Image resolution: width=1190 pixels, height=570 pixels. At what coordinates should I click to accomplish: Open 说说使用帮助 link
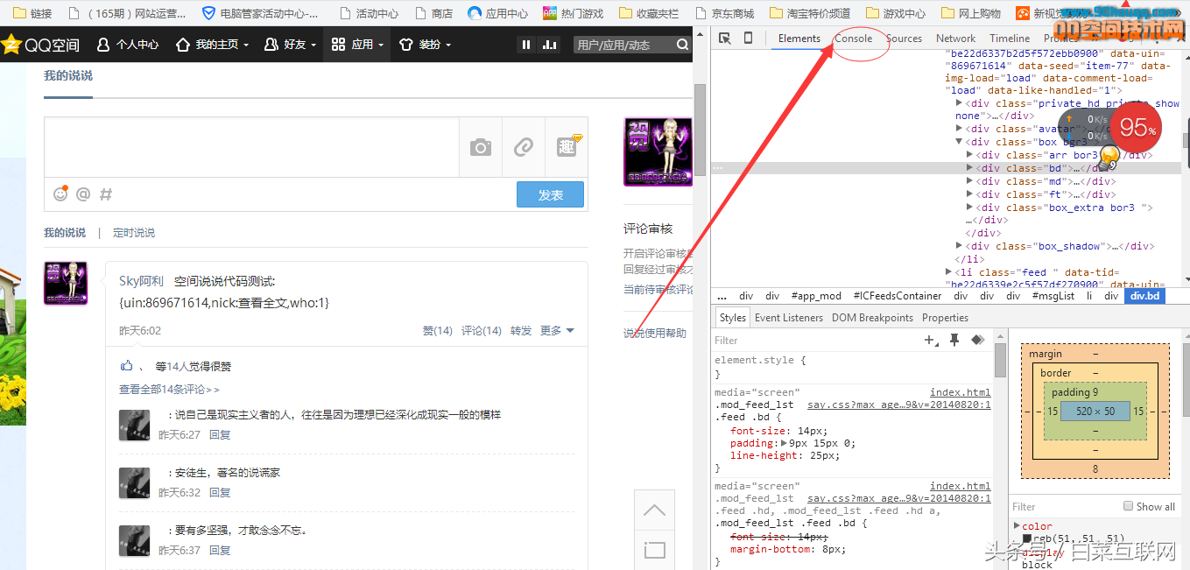655,334
